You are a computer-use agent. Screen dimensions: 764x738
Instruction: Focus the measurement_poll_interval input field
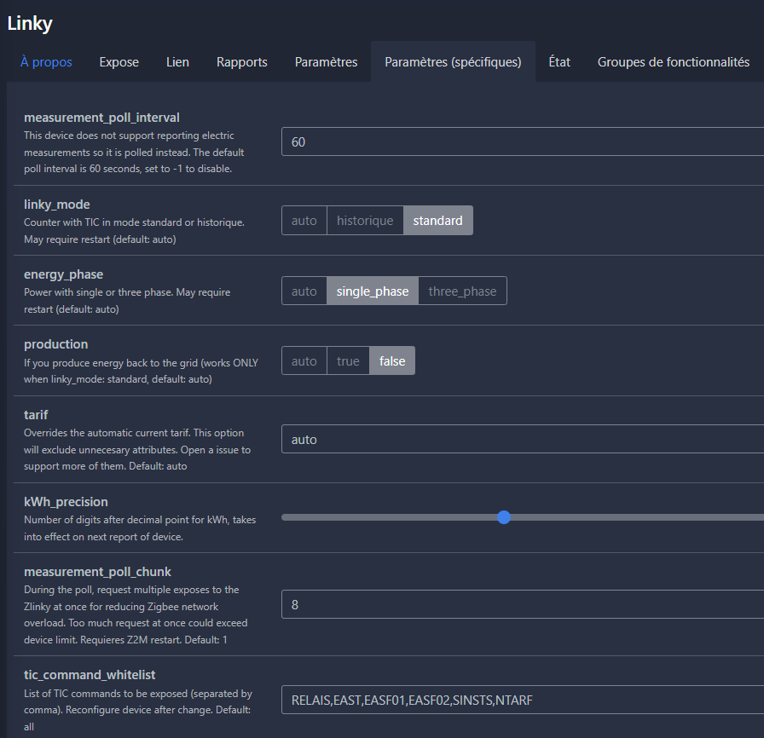click(x=522, y=142)
